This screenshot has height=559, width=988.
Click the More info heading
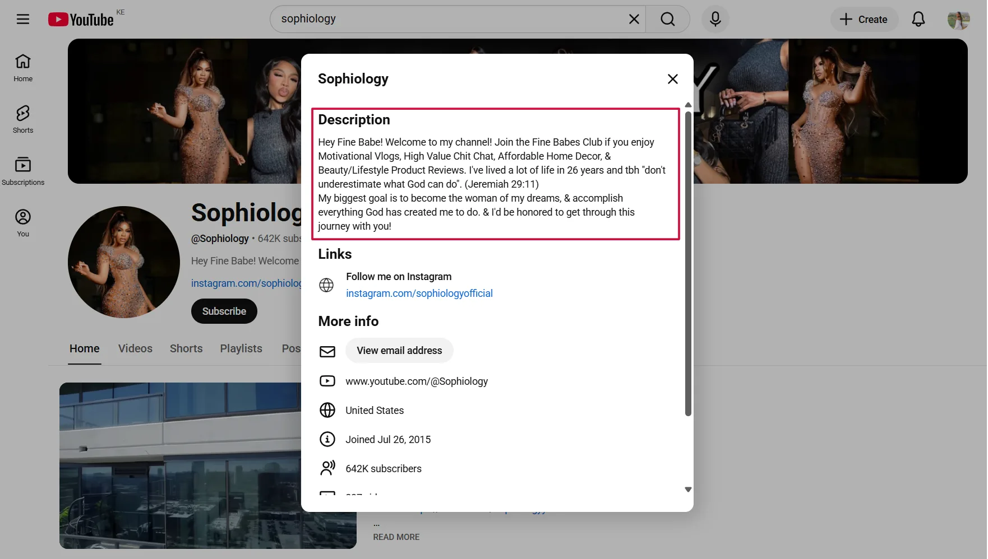348,322
